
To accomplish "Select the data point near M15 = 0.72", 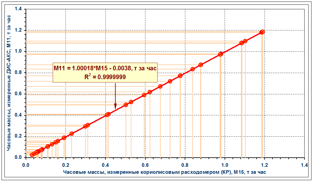I will point(170,81).
